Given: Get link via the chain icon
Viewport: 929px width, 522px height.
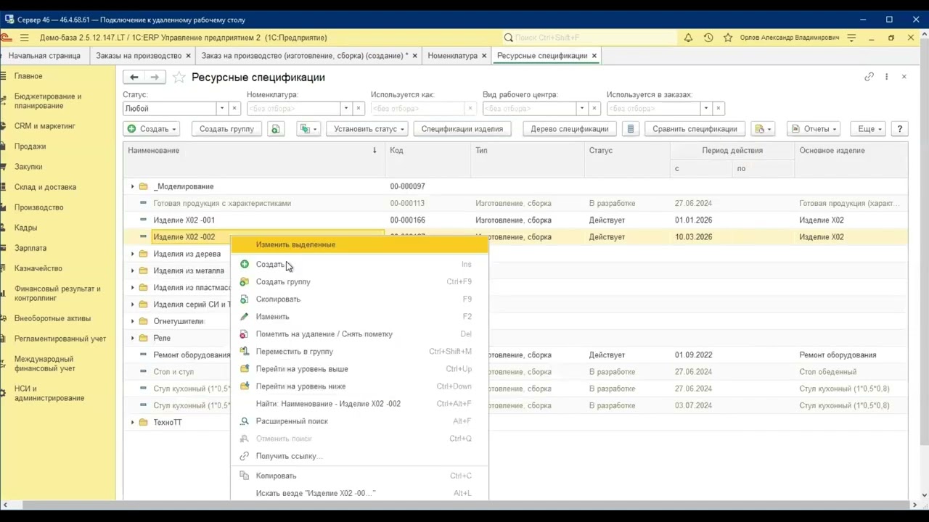Looking at the screenshot, I should click(869, 77).
